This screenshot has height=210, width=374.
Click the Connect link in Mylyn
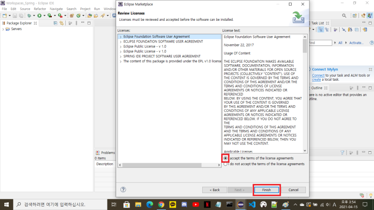(x=318, y=75)
